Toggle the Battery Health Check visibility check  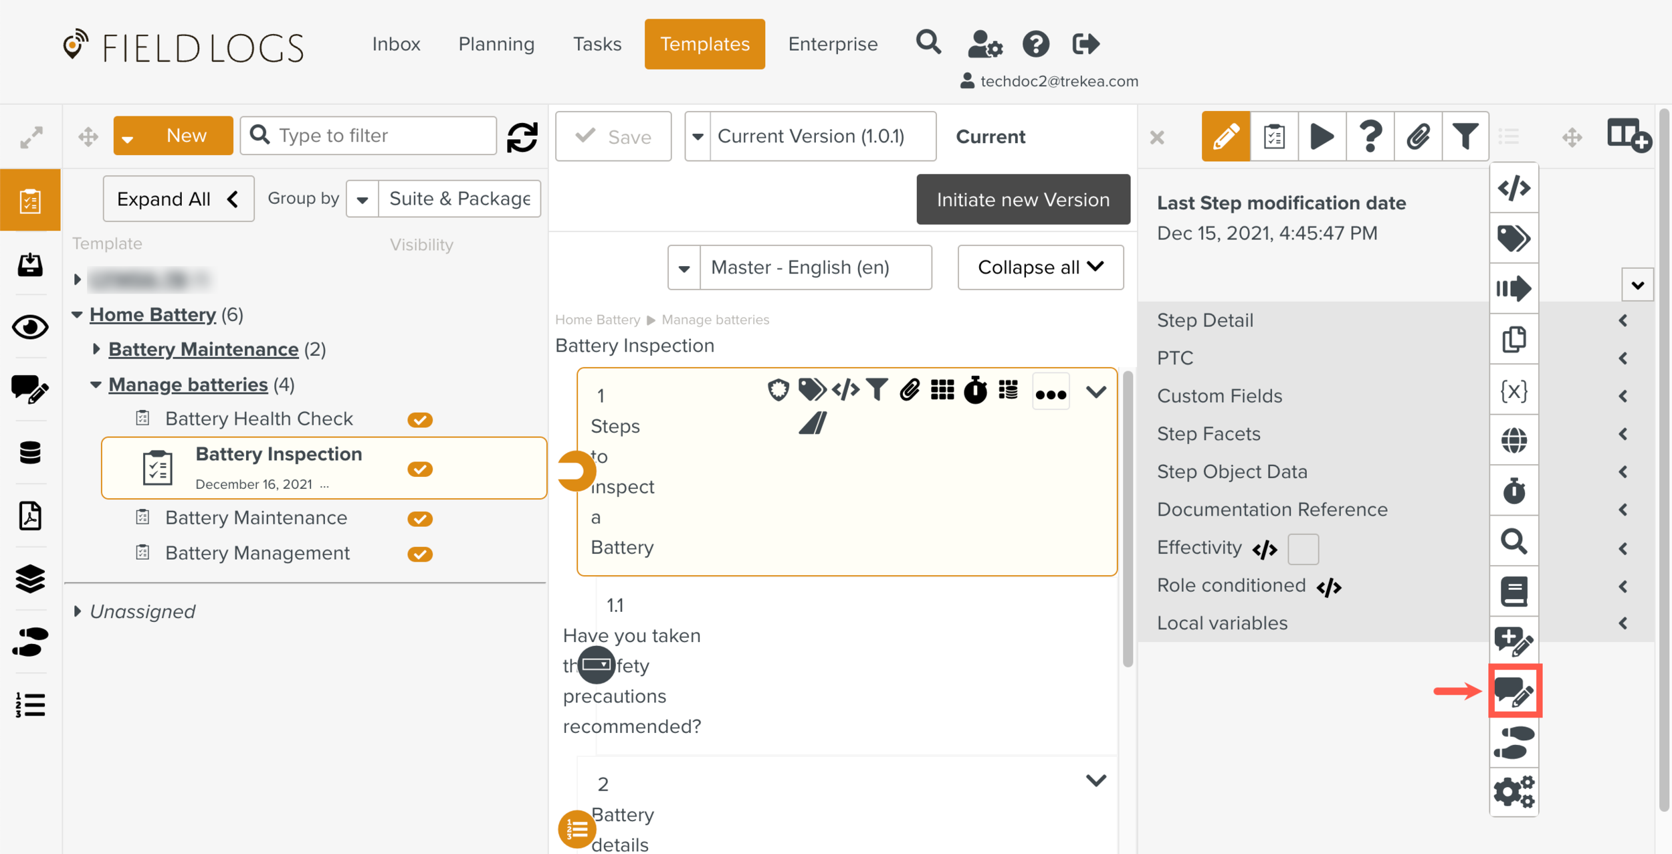pos(420,420)
